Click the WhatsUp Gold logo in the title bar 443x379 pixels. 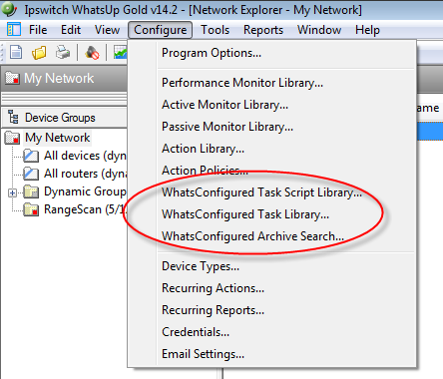[9, 9]
